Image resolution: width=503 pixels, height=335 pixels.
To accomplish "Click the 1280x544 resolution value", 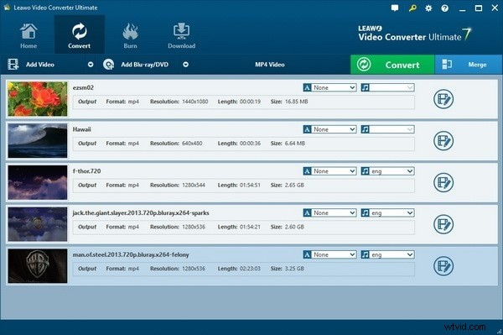I will tap(194, 185).
